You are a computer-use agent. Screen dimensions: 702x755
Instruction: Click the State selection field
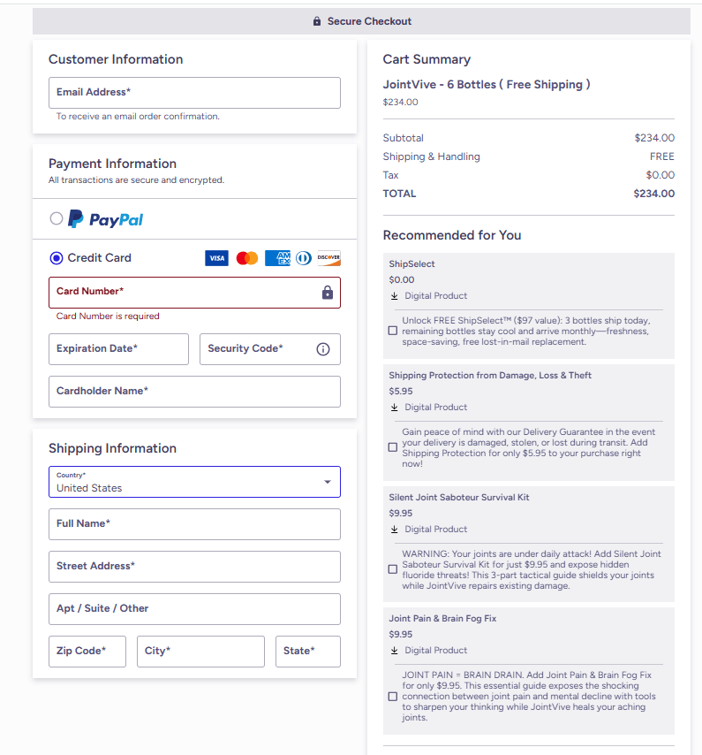[306, 652]
